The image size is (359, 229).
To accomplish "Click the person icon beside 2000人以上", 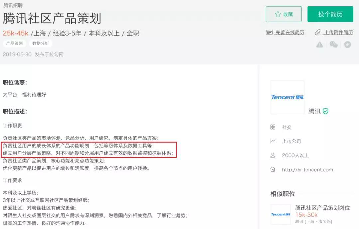I will [273, 155].
